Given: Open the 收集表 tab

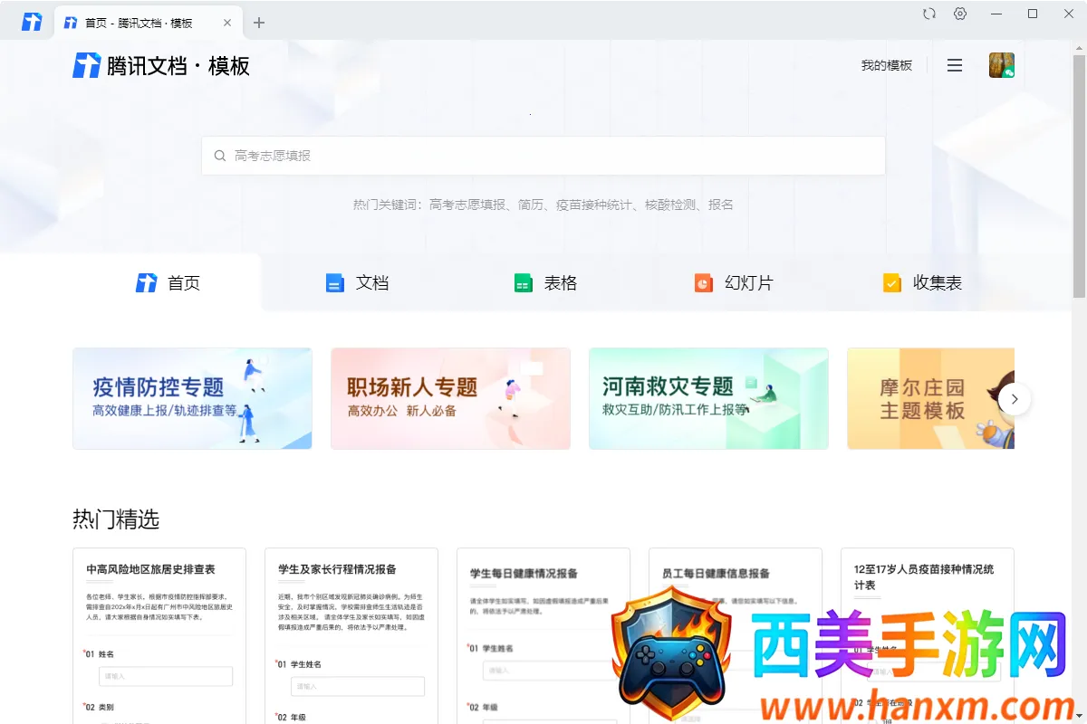Looking at the screenshot, I should click(x=922, y=283).
